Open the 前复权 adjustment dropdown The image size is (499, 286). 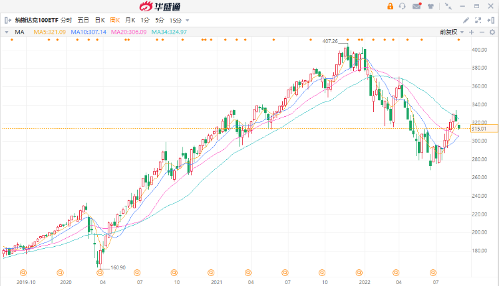tap(450, 32)
